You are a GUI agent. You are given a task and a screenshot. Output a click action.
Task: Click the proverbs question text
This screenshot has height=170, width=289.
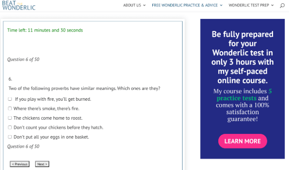pyautogui.click(x=84, y=88)
